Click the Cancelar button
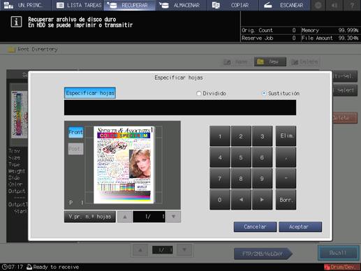 (x=255, y=227)
